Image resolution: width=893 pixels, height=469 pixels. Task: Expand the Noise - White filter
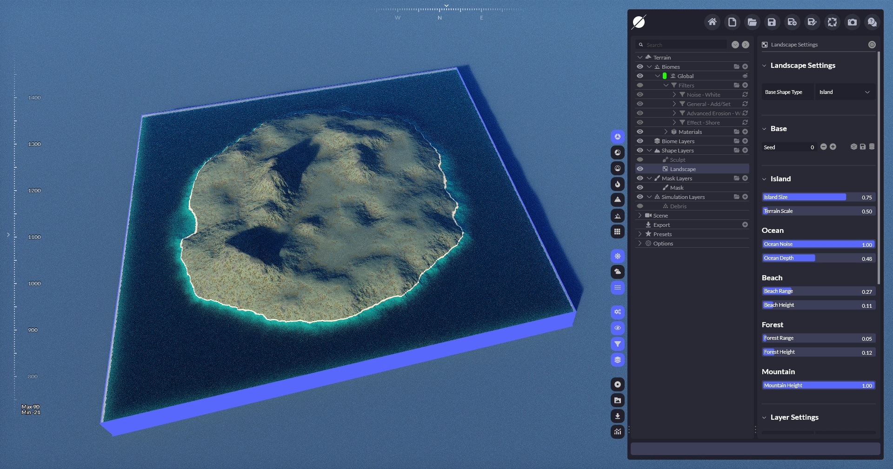click(674, 95)
